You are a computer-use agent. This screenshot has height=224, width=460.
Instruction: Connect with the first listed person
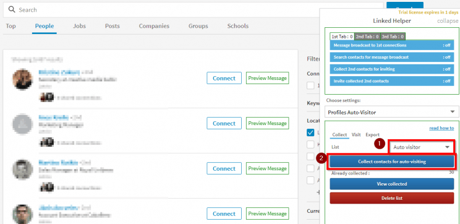[x=224, y=78]
